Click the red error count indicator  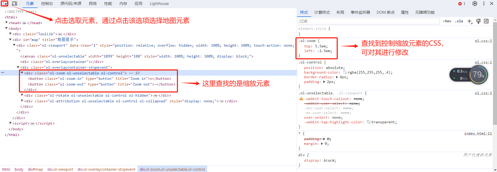pos(462,4)
